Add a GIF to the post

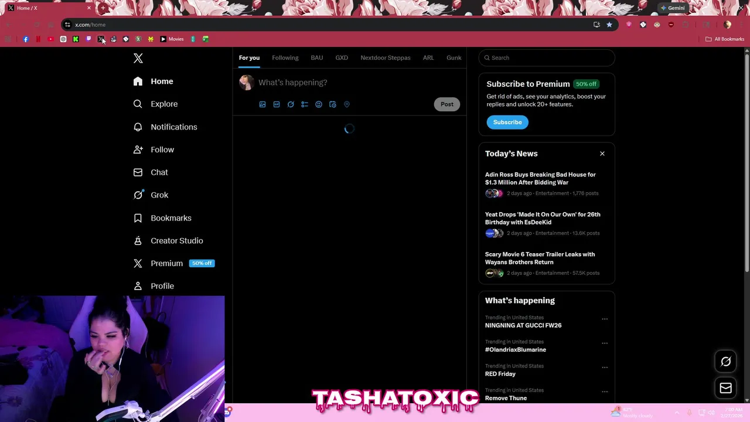pos(277,104)
